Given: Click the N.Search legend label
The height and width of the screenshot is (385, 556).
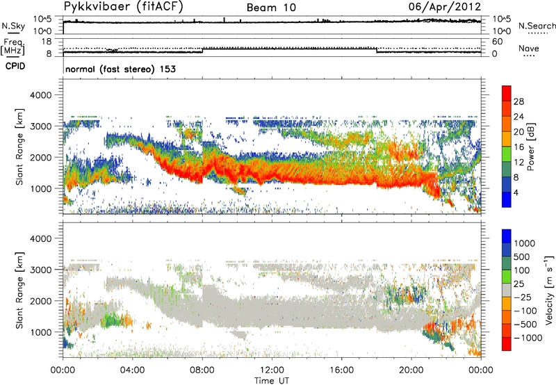Looking at the screenshot, I should [x=537, y=26].
